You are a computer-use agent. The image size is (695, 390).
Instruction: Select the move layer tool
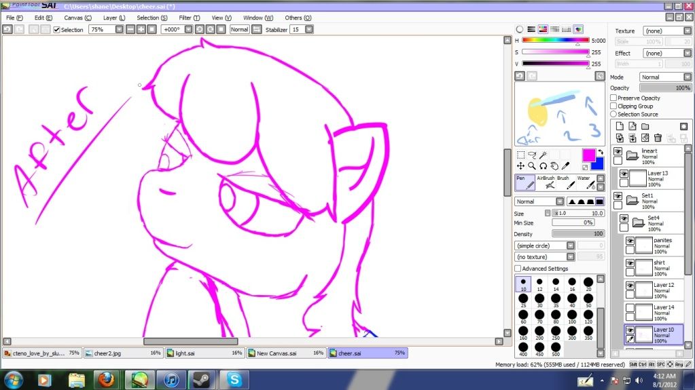(520, 166)
